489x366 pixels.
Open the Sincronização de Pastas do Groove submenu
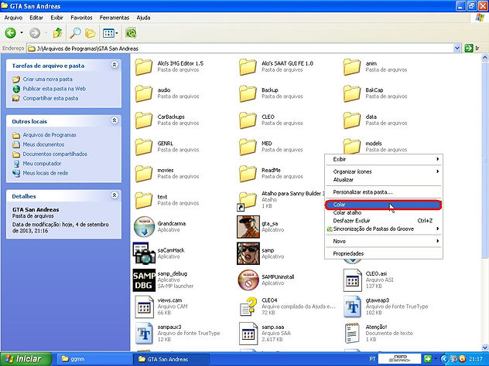[x=384, y=229]
